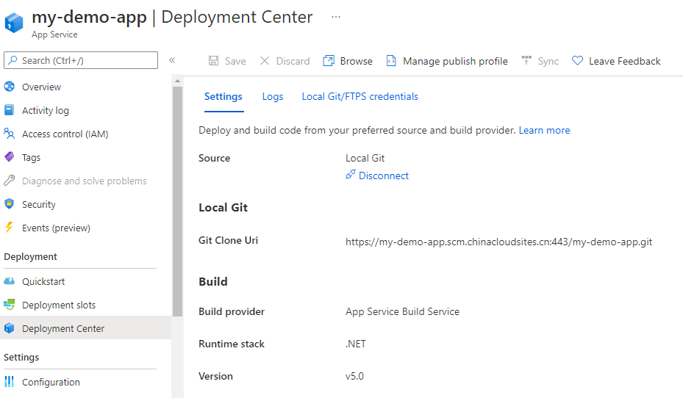
Task: Click the Access control (IAM) people icon
Action: 10,134
